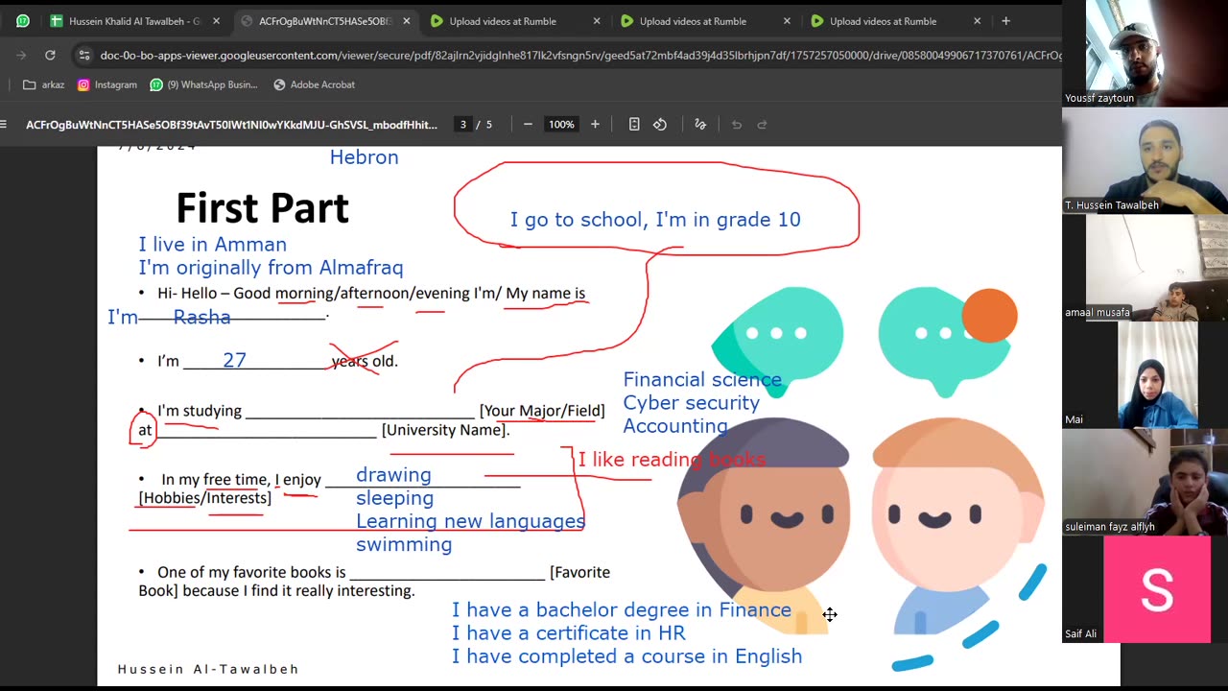
Task: Focus the address bar URL
Action: coord(579,56)
